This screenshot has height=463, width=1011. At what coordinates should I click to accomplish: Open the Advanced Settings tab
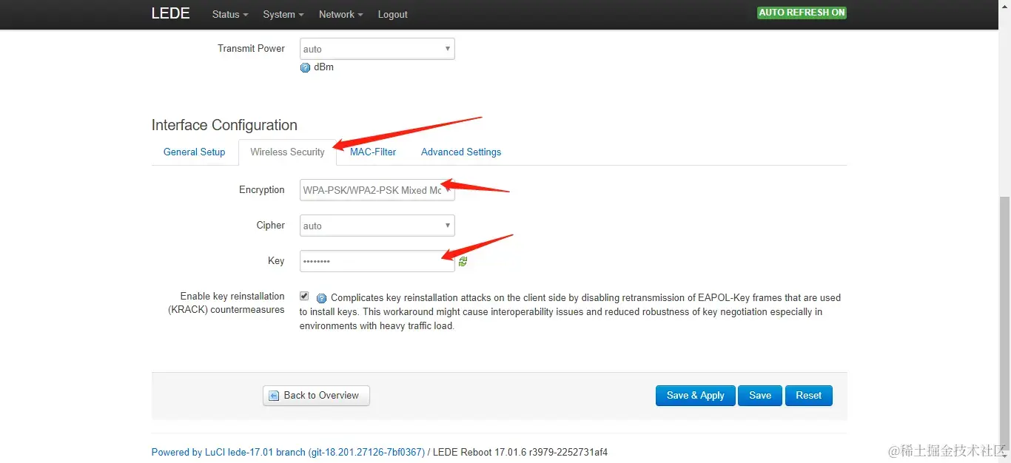[461, 152]
